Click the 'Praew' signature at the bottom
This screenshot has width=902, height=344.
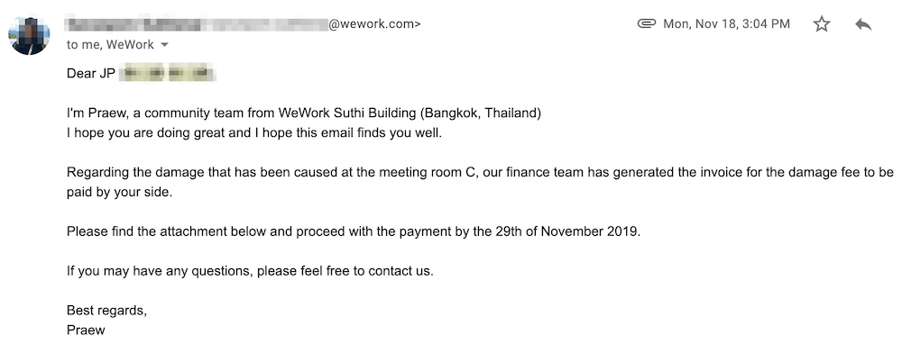point(86,330)
